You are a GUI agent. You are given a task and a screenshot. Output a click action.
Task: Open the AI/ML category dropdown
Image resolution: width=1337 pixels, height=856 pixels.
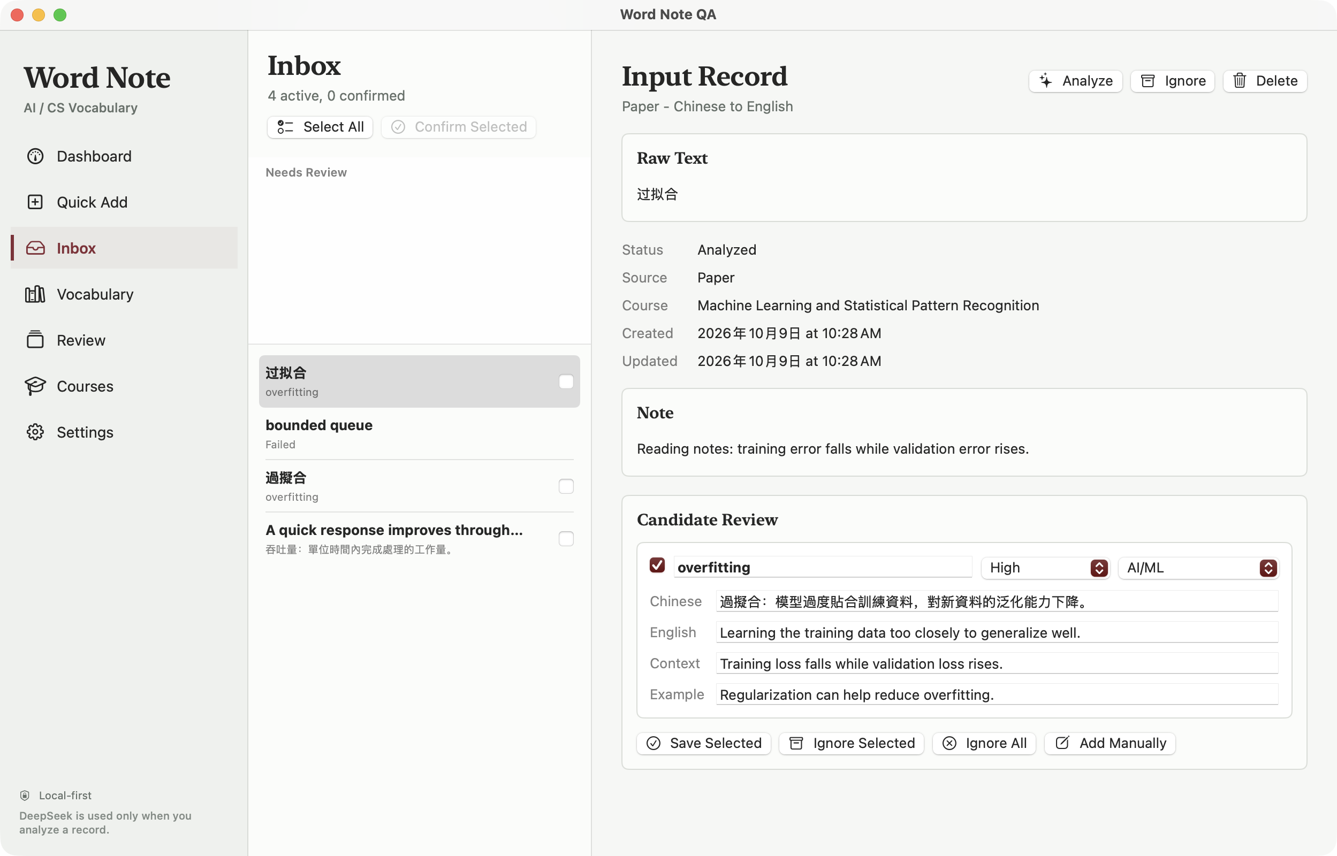pyautogui.click(x=1199, y=568)
